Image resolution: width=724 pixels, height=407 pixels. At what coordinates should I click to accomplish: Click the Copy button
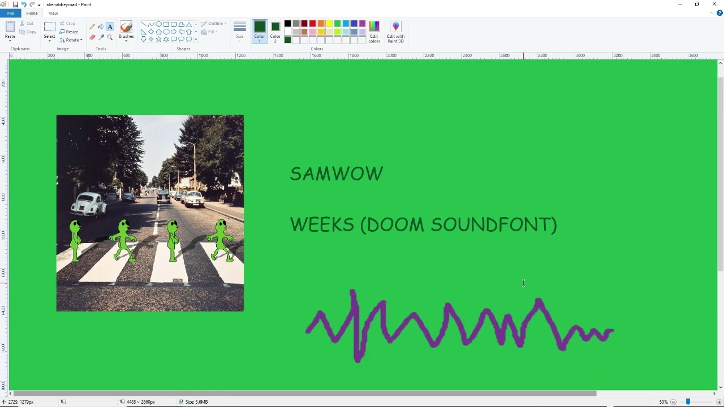click(x=27, y=32)
